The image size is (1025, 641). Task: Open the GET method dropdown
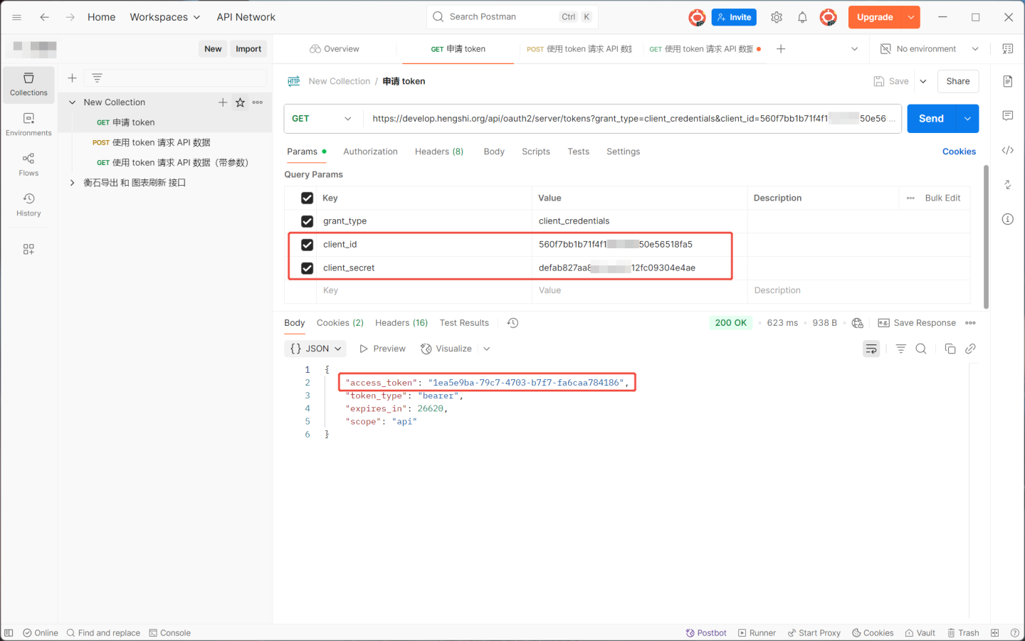click(322, 119)
